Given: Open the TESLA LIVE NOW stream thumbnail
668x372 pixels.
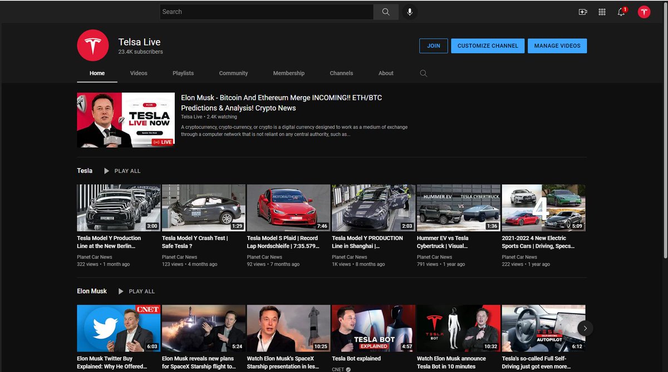Looking at the screenshot, I should (x=126, y=120).
